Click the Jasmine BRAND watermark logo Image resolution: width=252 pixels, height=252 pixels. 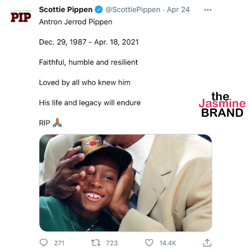(222, 104)
